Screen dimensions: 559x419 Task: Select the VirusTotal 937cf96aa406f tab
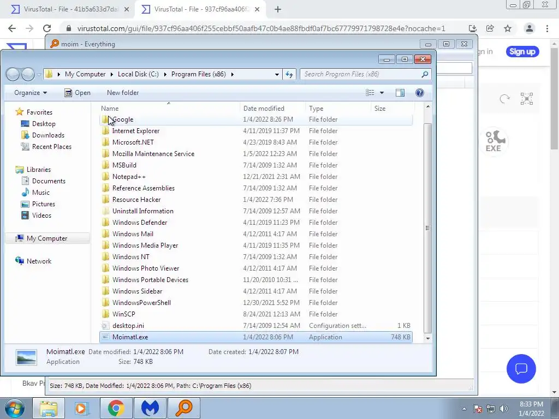pyautogui.click(x=200, y=9)
